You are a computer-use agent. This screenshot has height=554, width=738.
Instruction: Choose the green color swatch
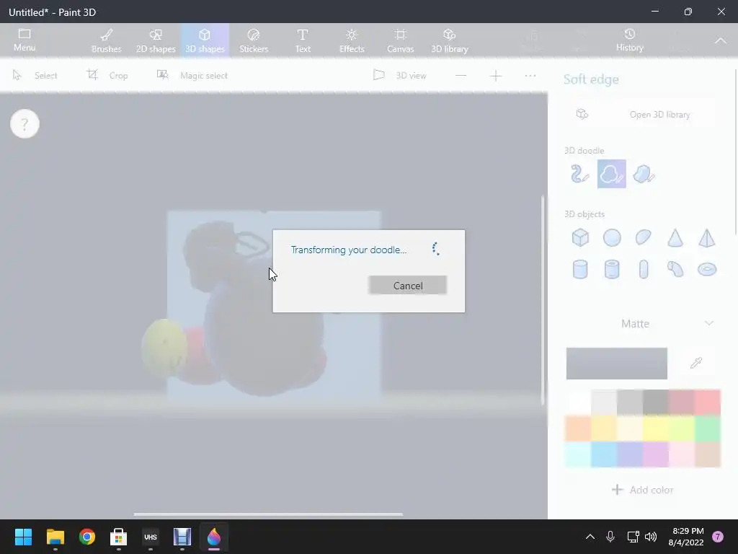pyautogui.click(x=708, y=428)
